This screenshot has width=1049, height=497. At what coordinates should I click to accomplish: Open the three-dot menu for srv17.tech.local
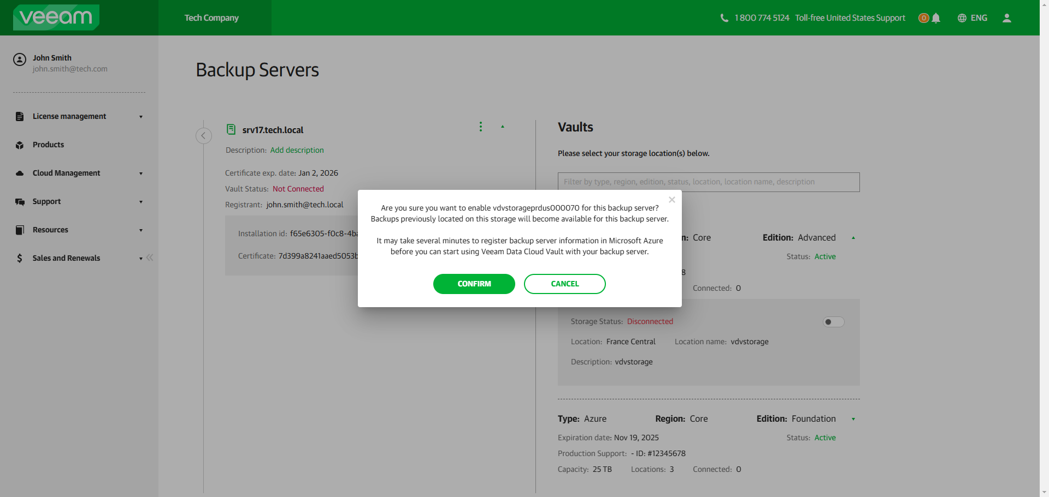coord(481,127)
